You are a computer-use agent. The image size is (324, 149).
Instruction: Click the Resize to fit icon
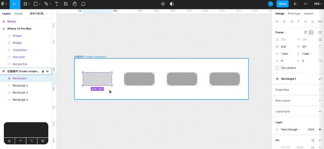click(x=320, y=32)
